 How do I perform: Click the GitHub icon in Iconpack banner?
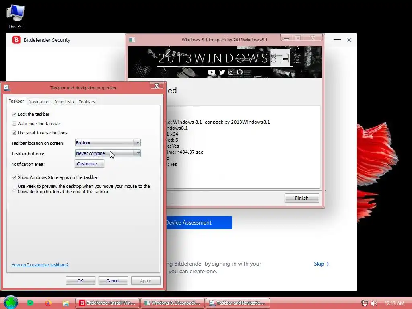[240, 72]
